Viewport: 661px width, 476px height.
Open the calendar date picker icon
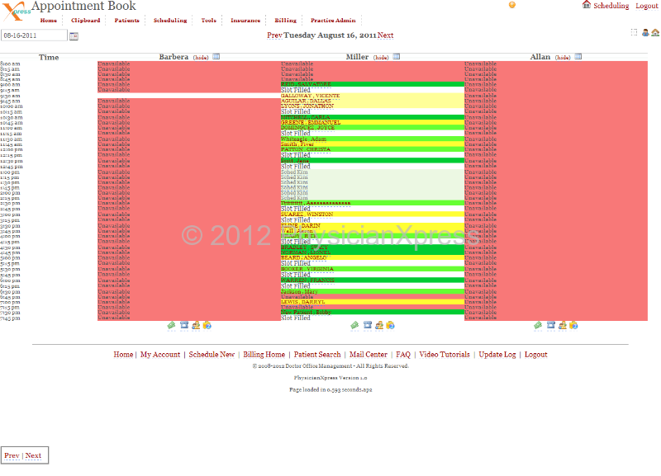pyautogui.click(x=74, y=36)
